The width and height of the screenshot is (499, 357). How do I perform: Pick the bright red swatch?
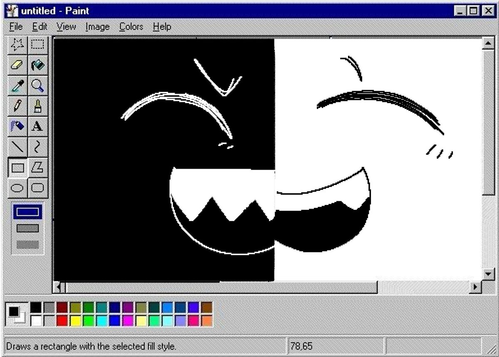[62, 320]
